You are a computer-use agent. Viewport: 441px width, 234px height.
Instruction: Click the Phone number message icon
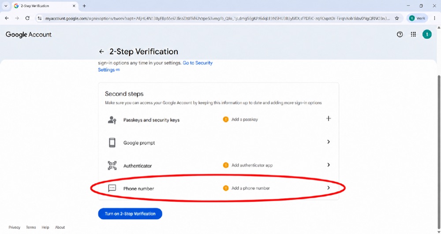112,188
